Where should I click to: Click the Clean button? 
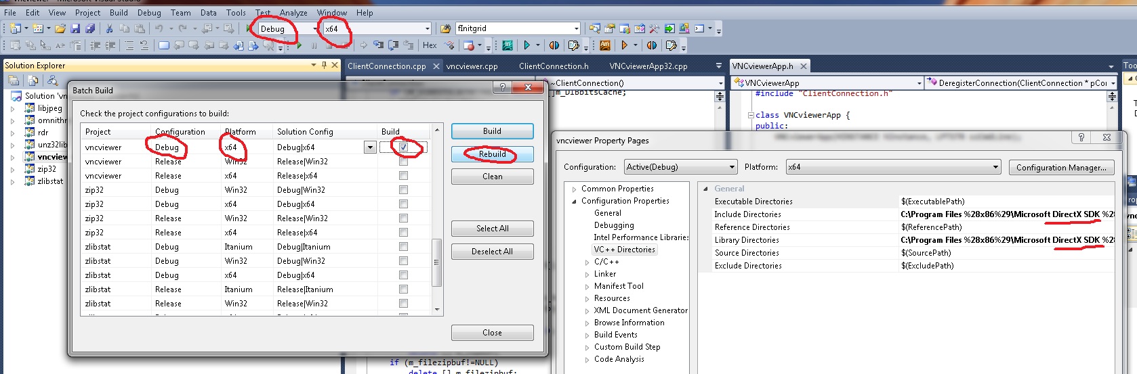[493, 177]
